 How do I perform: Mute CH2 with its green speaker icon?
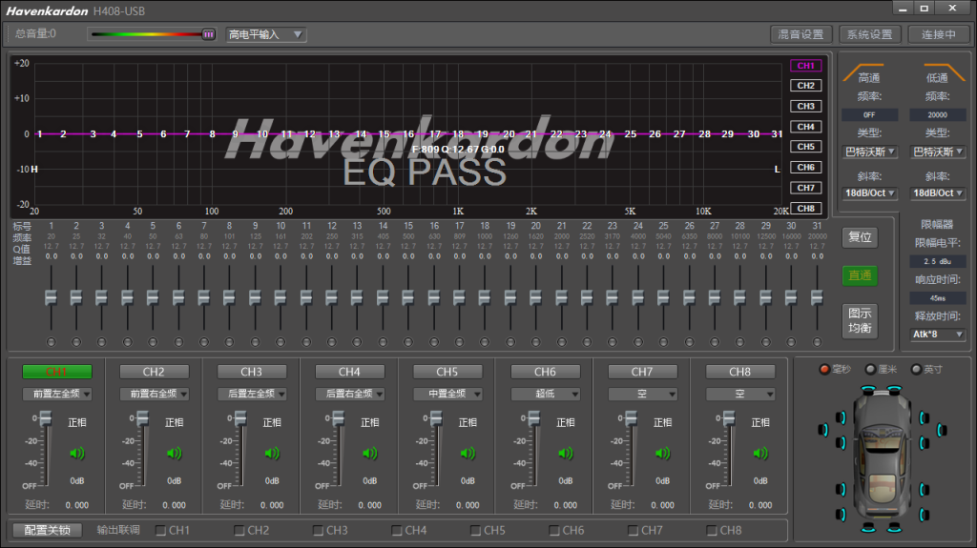coord(174,454)
